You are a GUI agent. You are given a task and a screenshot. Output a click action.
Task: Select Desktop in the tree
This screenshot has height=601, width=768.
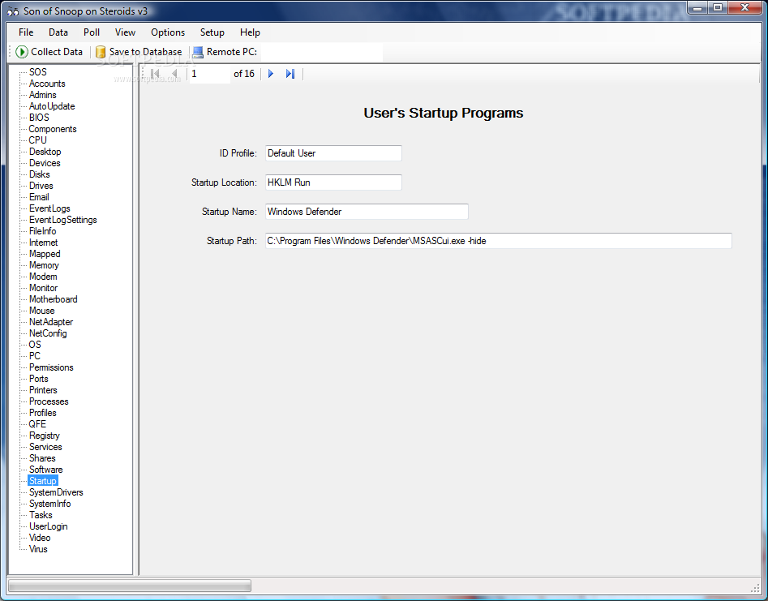click(x=45, y=152)
